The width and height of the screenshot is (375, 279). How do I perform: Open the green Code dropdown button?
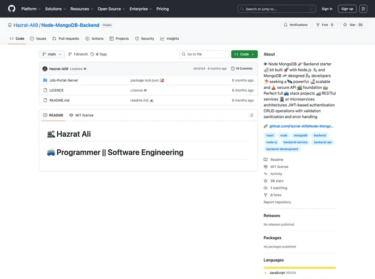pyautogui.click(x=244, y=54)
